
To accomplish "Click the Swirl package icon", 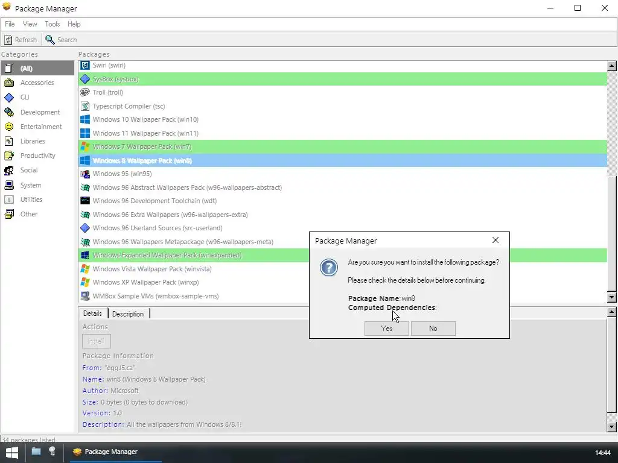I will tap(84, 65).
